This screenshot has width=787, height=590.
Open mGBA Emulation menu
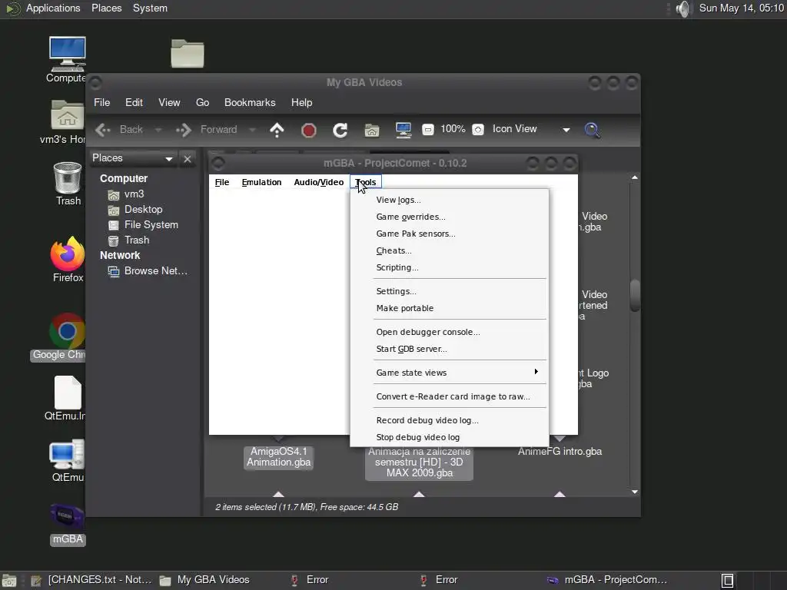(261, 182)
